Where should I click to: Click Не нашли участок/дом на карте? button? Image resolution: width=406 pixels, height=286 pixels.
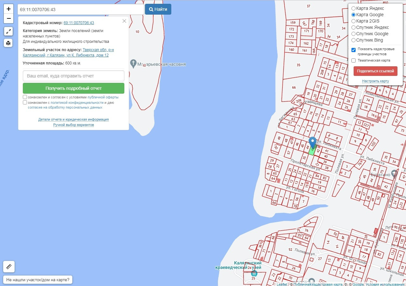pyautogui.click(x=38, y=280)
